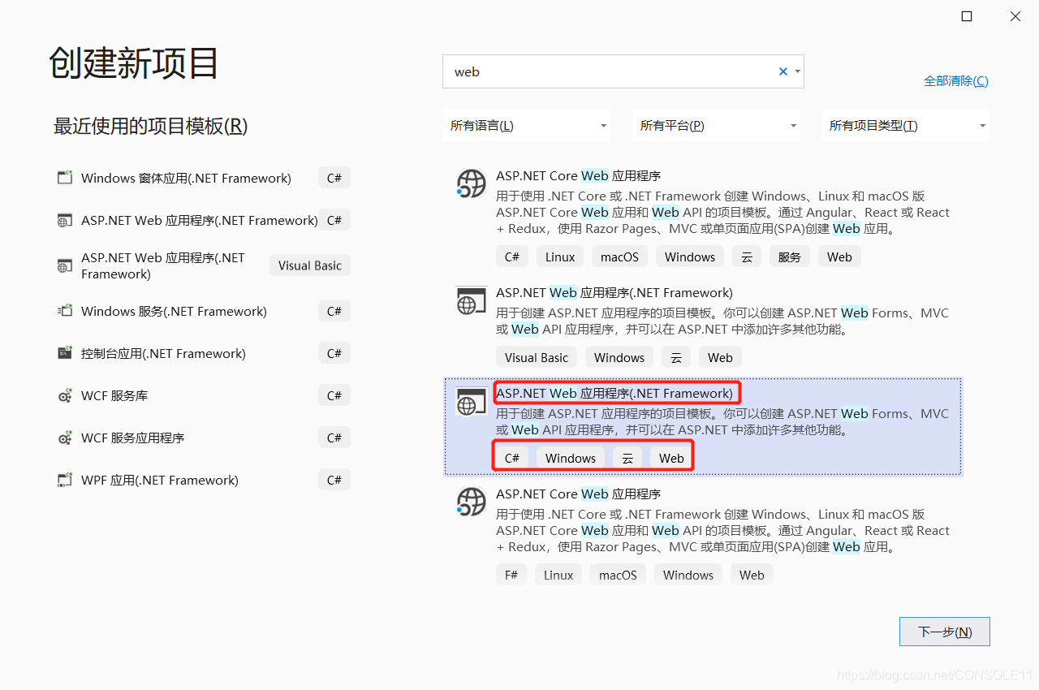Click the C# tag beside WPF 应用
The width and height of the screenshot is (1039, 690).
[334, 480]
